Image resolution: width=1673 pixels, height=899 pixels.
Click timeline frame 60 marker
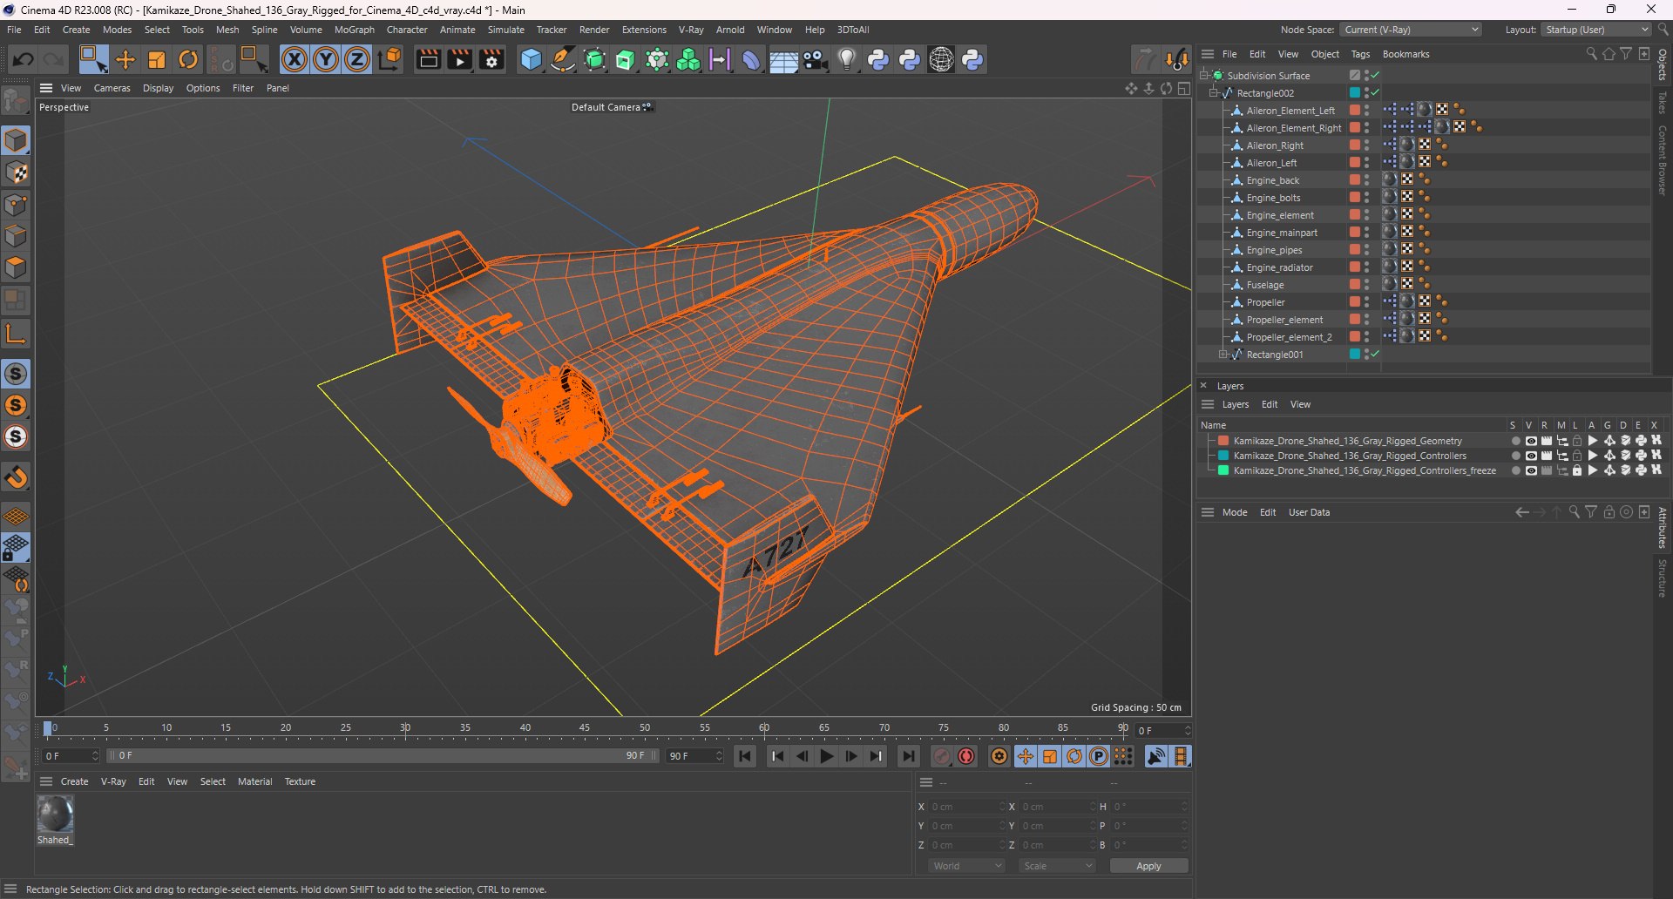tap(763, 728)
